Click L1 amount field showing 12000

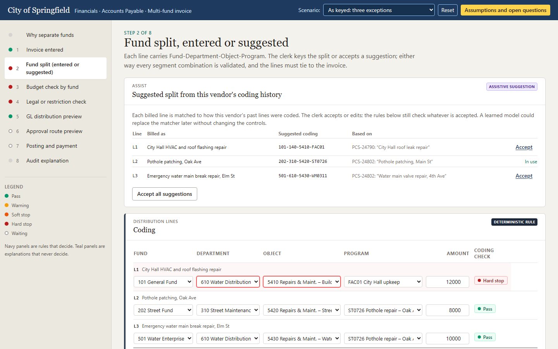448,282
